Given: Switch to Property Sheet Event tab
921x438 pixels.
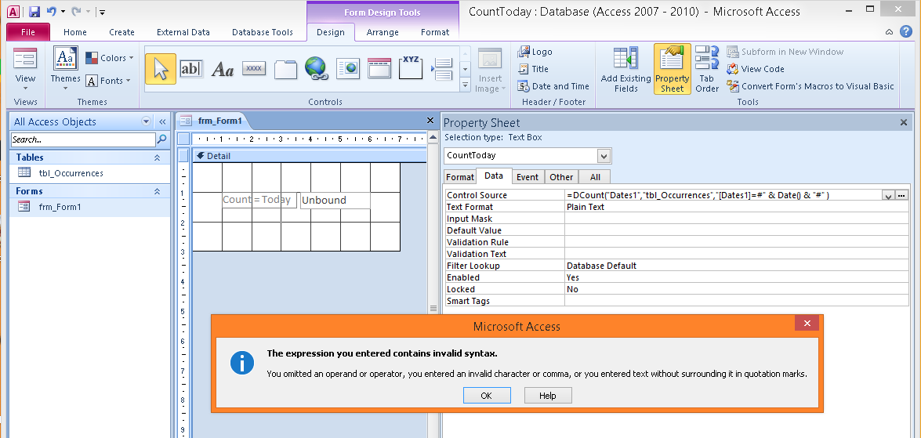Looking at the screenshot, I should point(528,177).
